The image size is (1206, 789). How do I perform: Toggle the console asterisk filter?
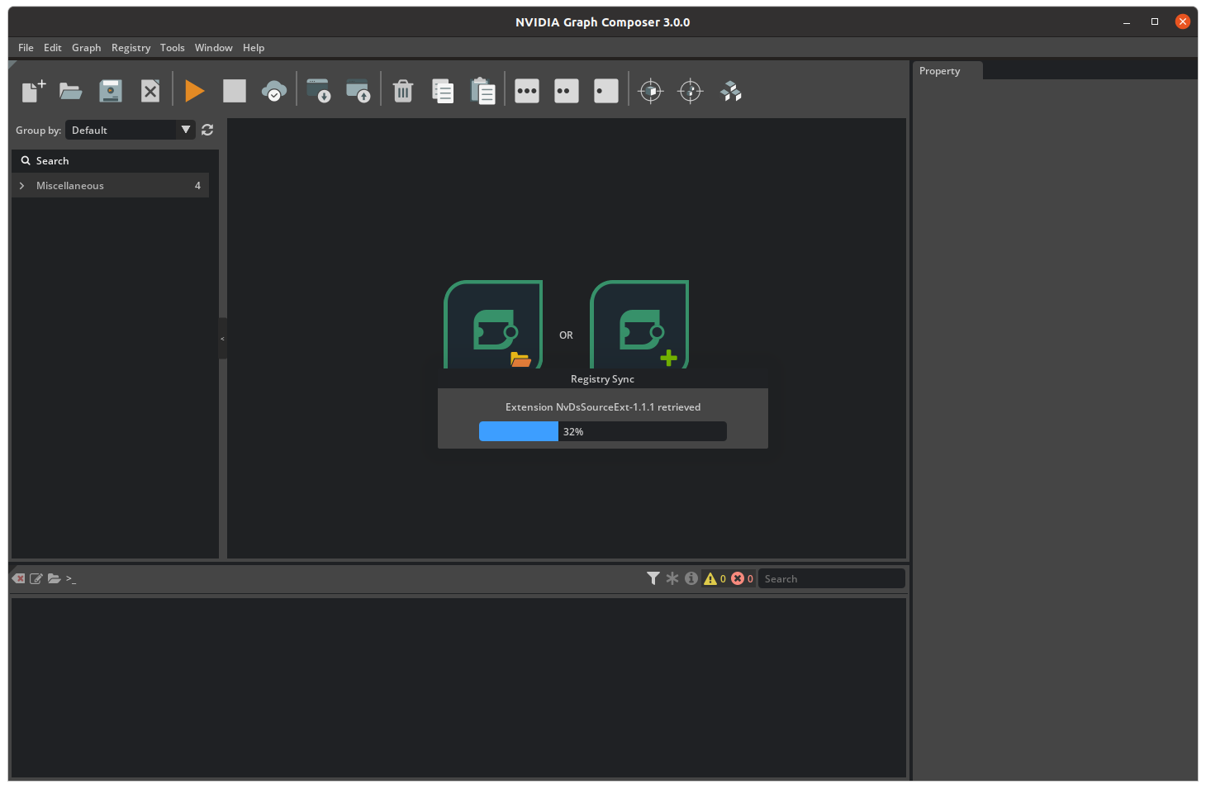(x=672, y=578)
